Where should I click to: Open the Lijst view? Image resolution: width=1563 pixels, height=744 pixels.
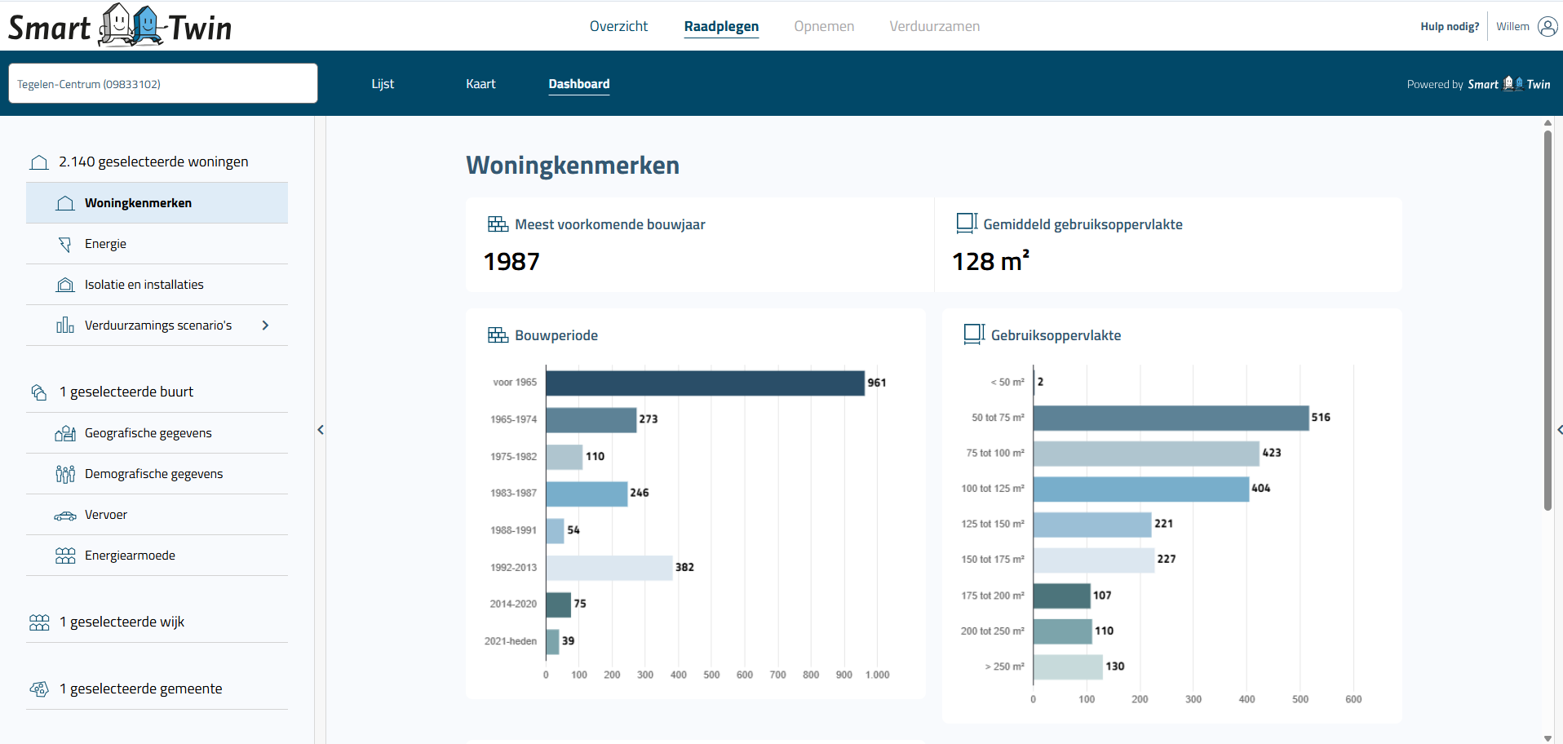click(382, 83)
